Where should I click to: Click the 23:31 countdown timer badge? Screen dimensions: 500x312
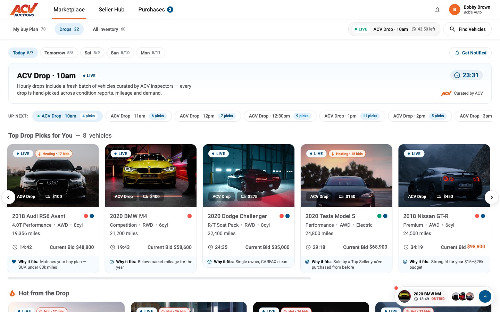[x=466, y=75]
